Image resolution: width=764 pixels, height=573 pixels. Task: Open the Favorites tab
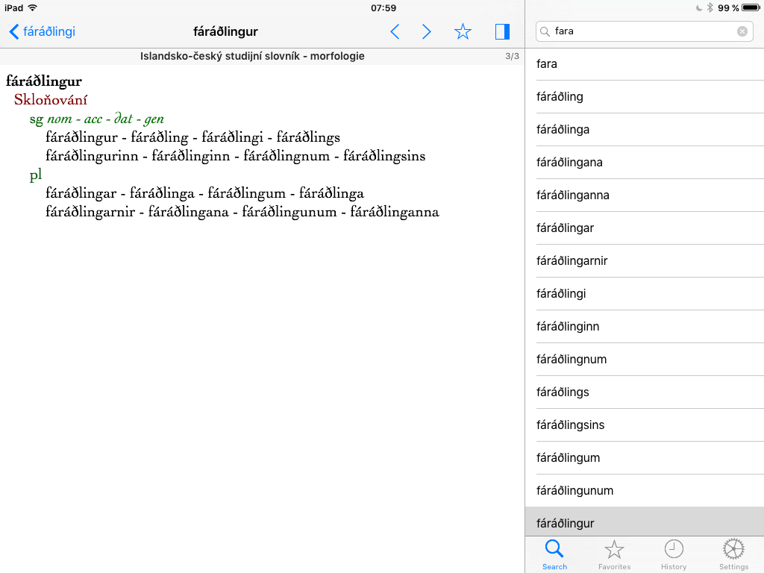615,555
